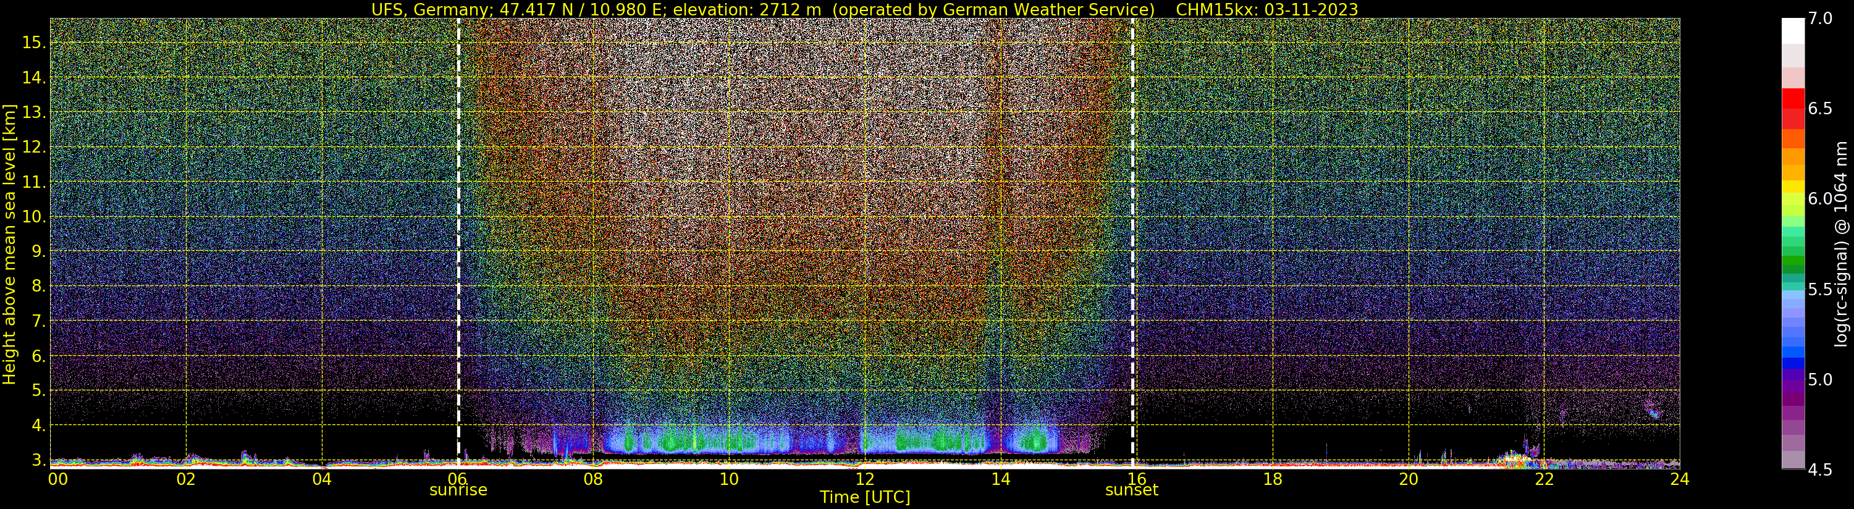Click the height tick label '10.'
1854x509 pixels.
[34, 217]
